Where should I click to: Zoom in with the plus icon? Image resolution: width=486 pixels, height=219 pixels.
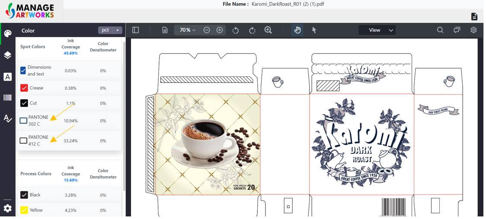pos(220,30)
